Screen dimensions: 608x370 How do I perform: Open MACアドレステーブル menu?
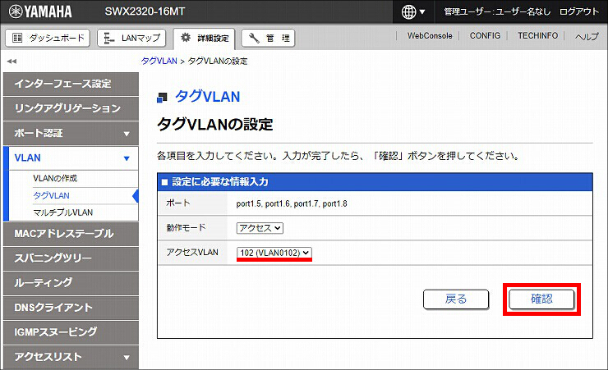pyautogui.click(x=71, y=234)
